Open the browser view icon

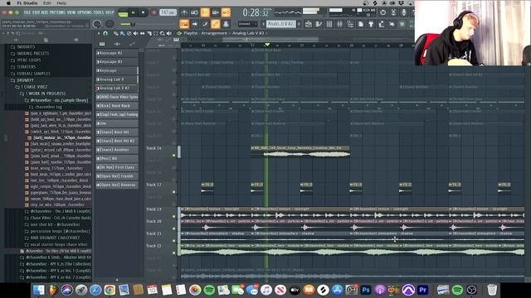[x=349, y=24]
